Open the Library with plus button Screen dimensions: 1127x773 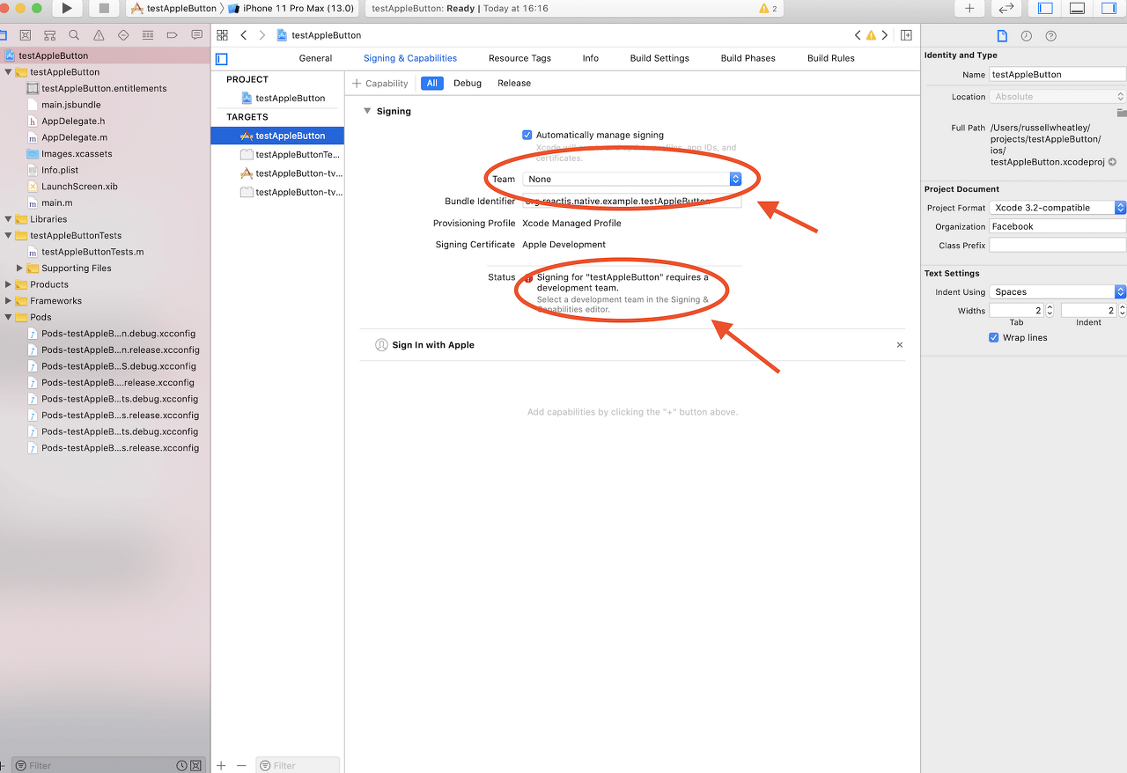[969, 9]
